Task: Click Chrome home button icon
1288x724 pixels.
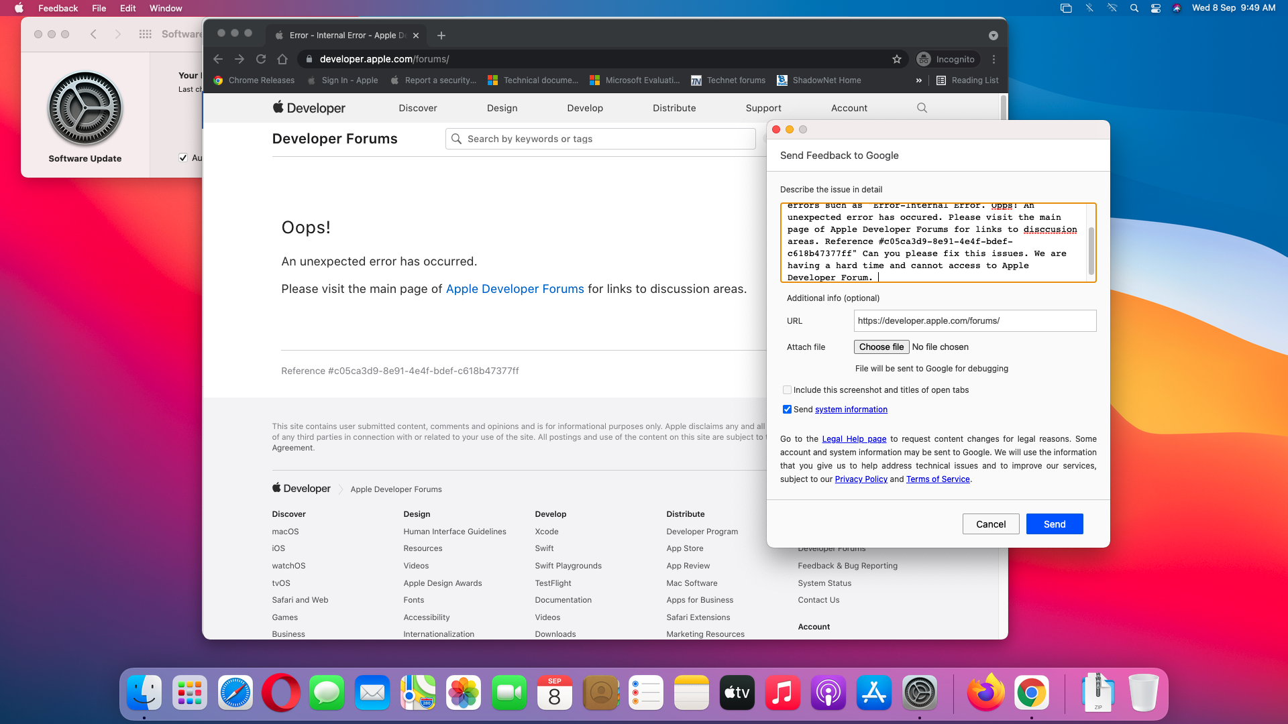Action: [x=282, y=59]
